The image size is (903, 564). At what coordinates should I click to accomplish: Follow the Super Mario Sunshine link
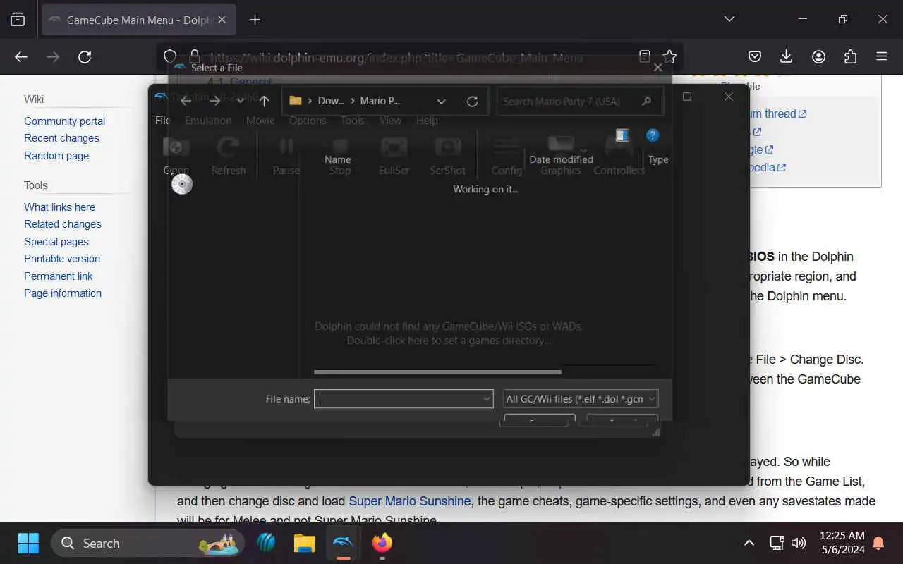coord(409,501)
